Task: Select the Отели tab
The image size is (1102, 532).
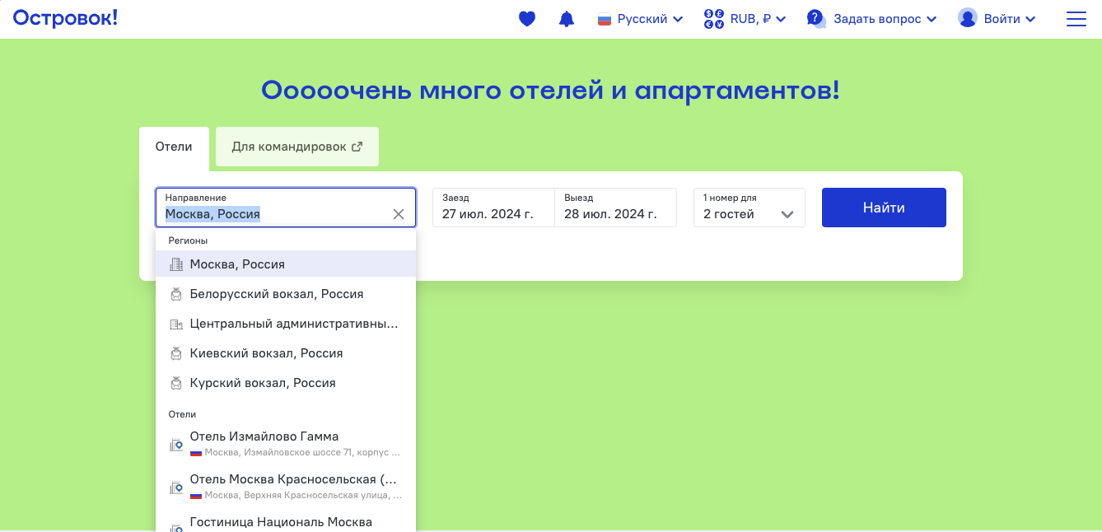Action: [x=174, y=147]
